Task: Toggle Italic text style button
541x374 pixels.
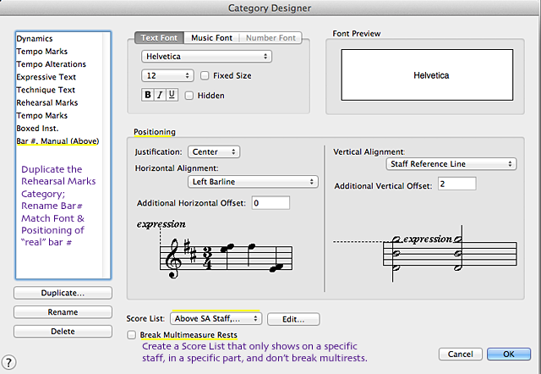Action: point(159,95)
